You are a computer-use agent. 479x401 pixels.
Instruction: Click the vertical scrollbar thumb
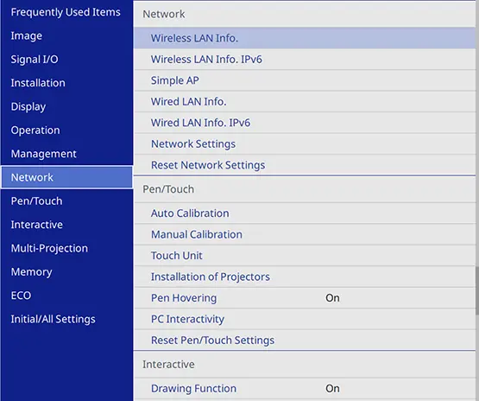[477, 290]
